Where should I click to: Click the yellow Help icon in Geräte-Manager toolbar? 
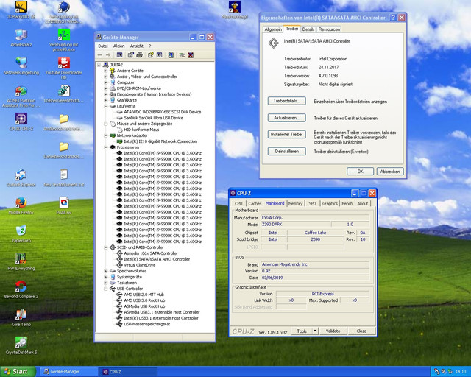pos(150,54)
